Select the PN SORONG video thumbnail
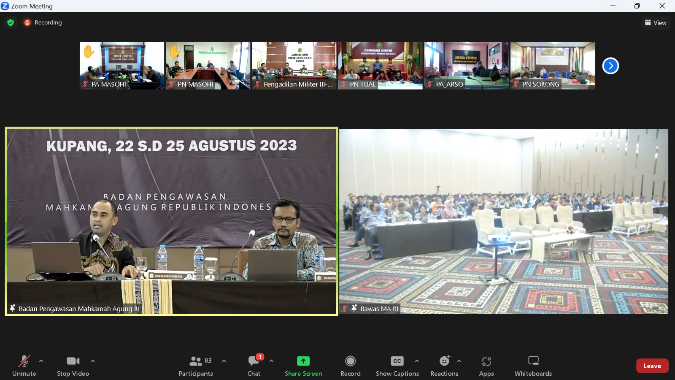This screenshot has height=380, width=675. pos(552,65)
